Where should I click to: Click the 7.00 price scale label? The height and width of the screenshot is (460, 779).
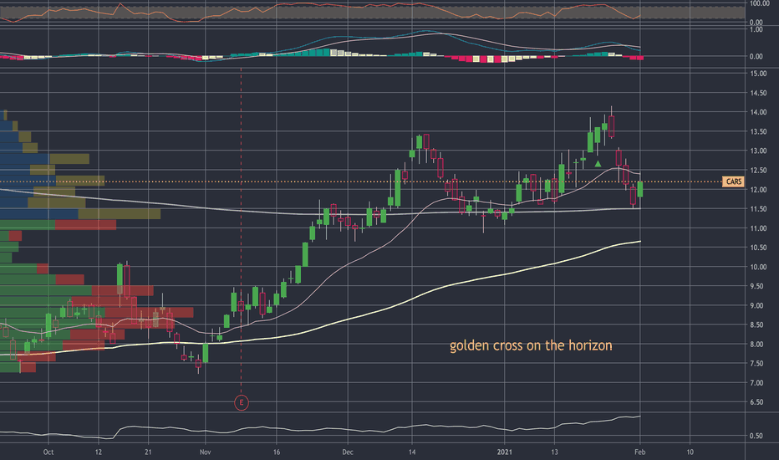coord(756,383)
